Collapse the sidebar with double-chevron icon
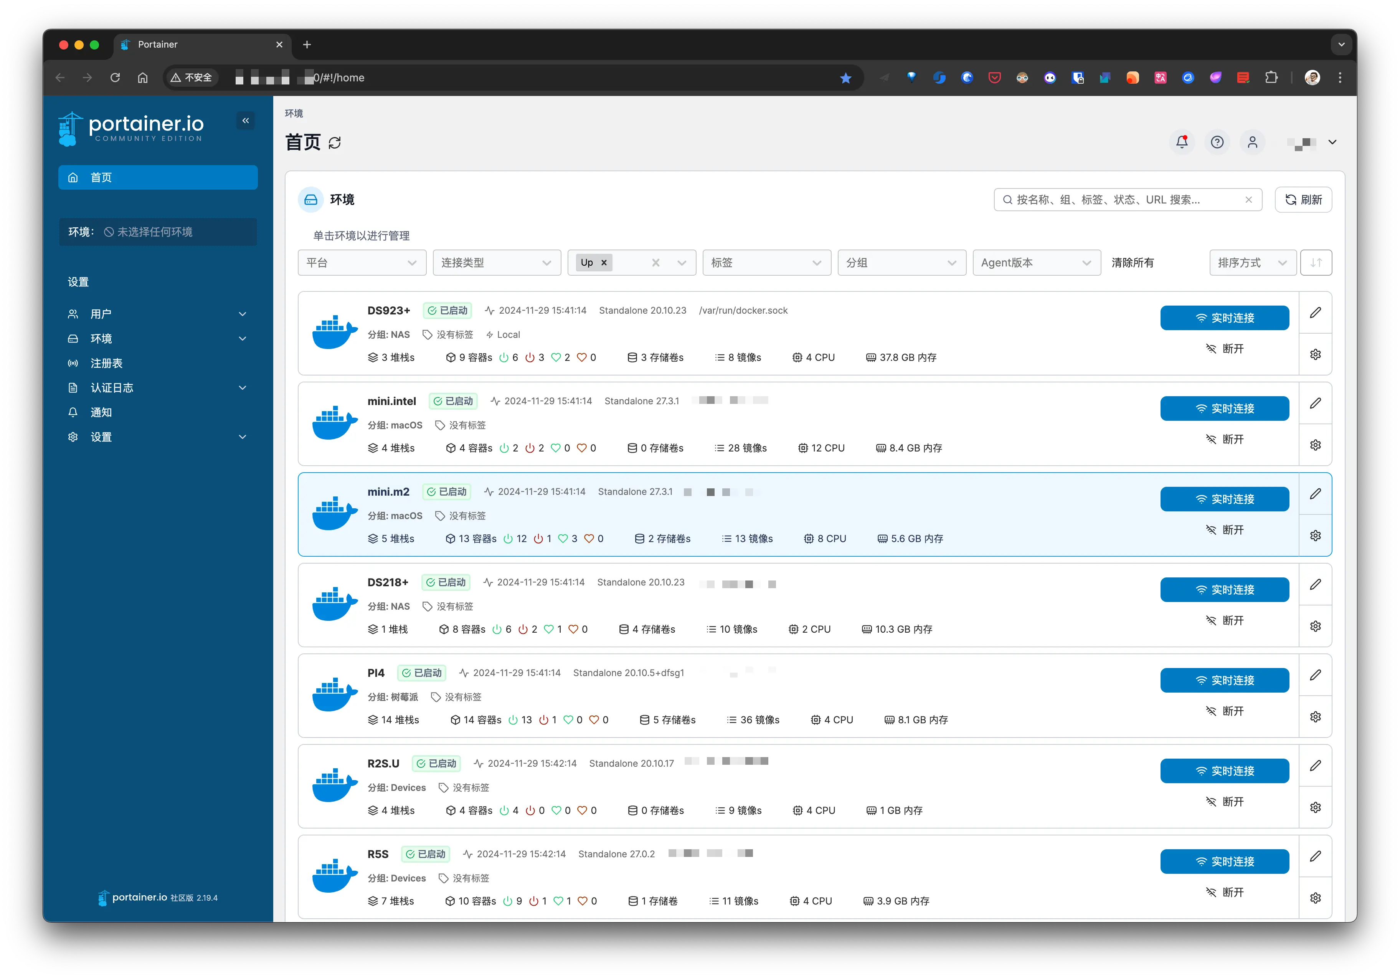Image resolution: width=1400 pixels, height=979 pixels. (x=246, y=121)
